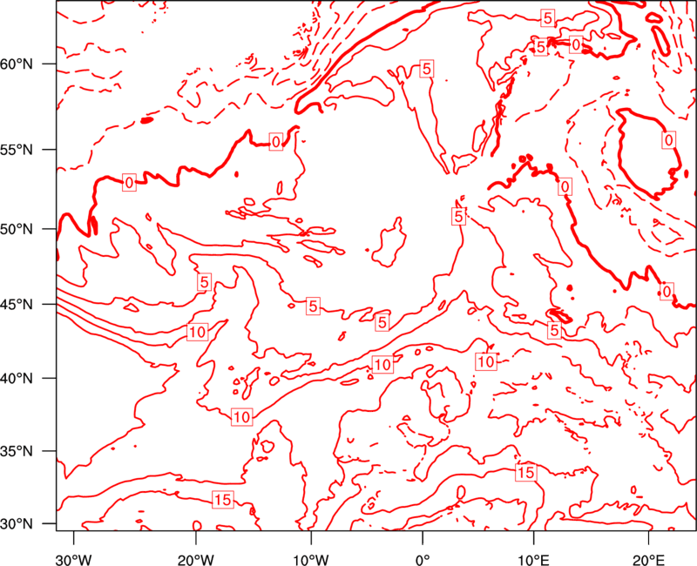Click the 0 contour label near 55°N, 22°E
The image size is (697, 566).
pyautogui.click(x=668, y=140)
